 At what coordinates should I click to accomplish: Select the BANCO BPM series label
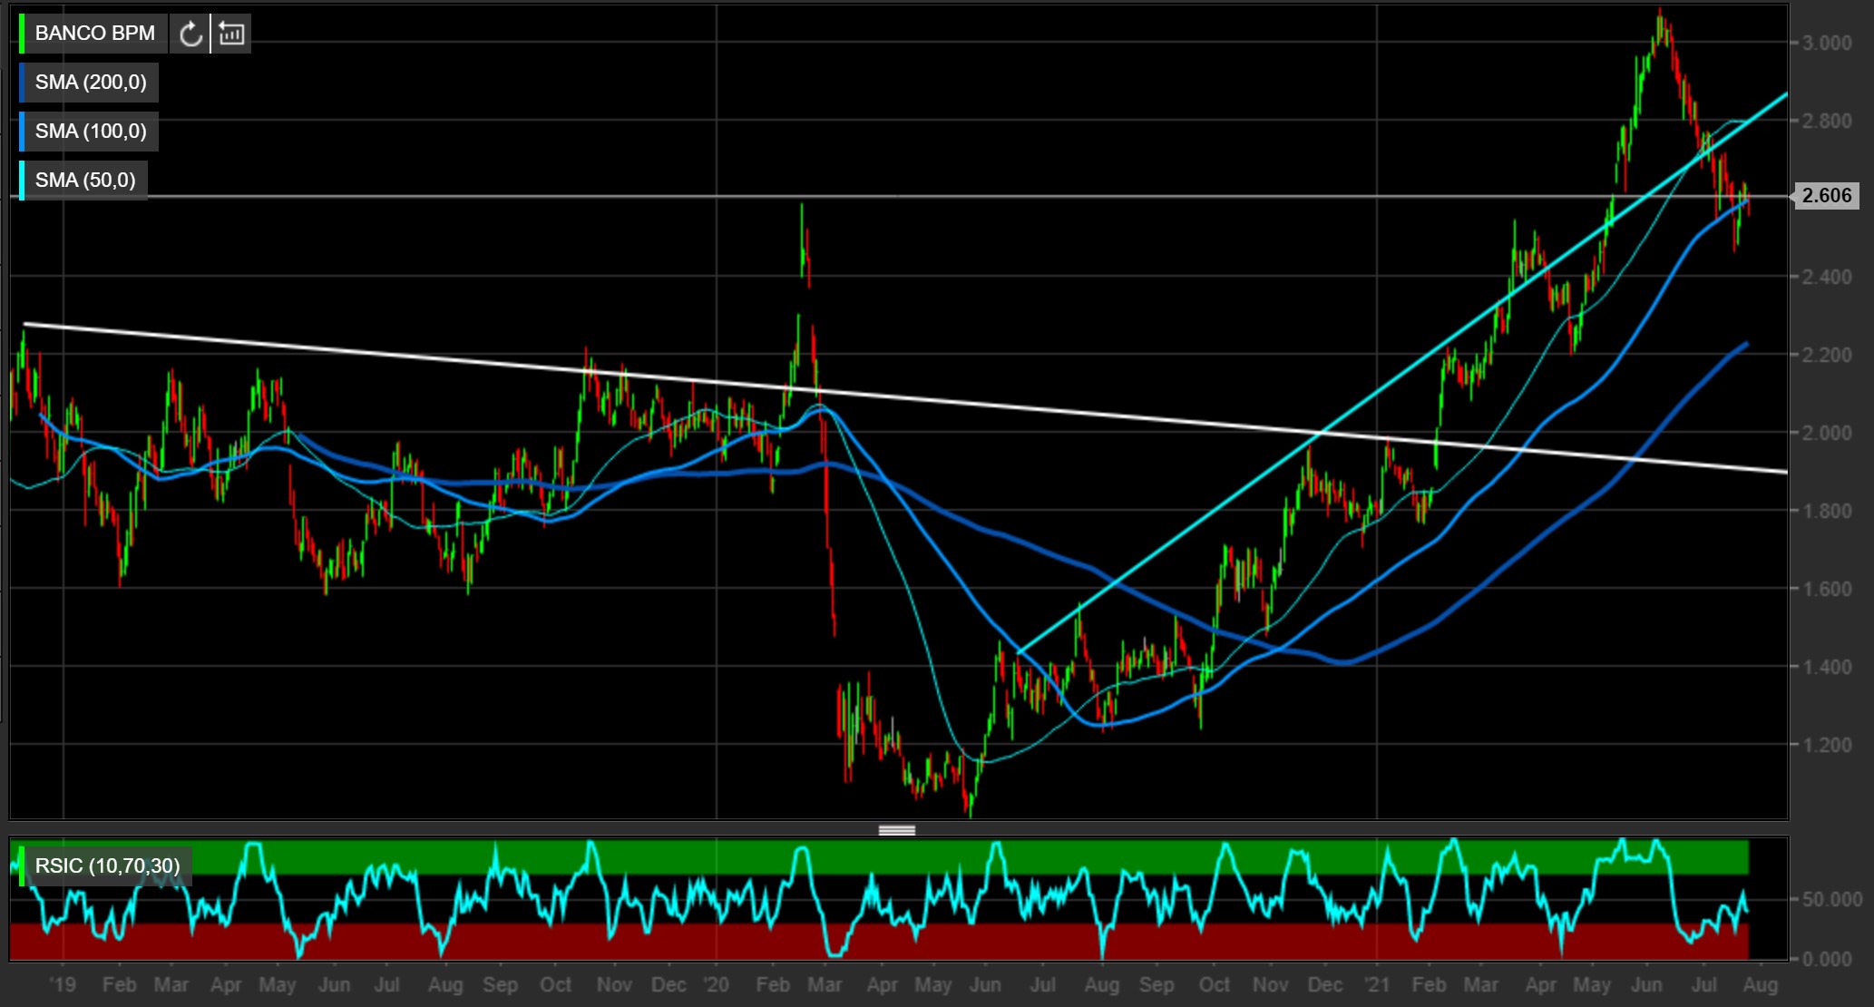[94, 34]
